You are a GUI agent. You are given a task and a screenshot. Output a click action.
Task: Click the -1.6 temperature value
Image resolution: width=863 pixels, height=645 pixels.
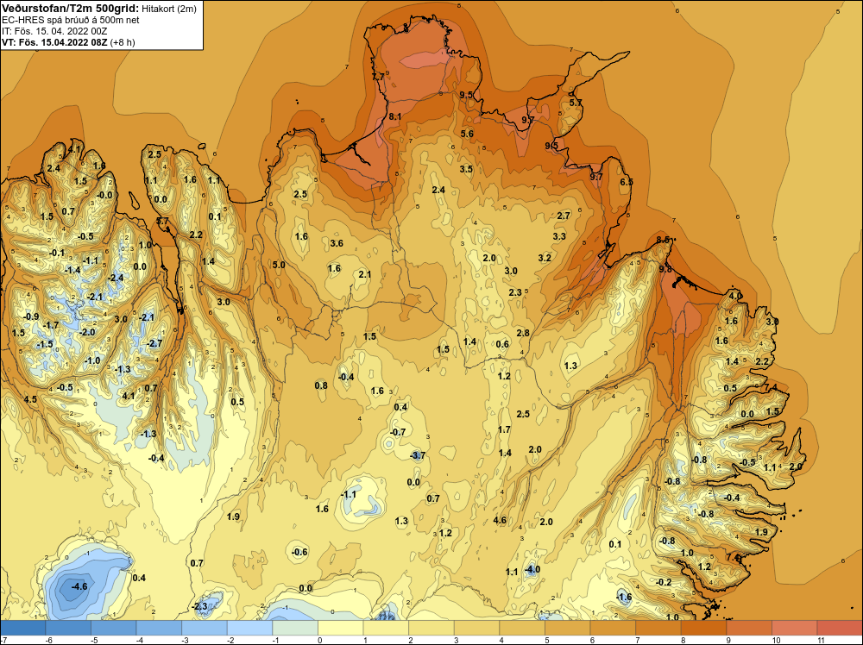tap(624, 598)
